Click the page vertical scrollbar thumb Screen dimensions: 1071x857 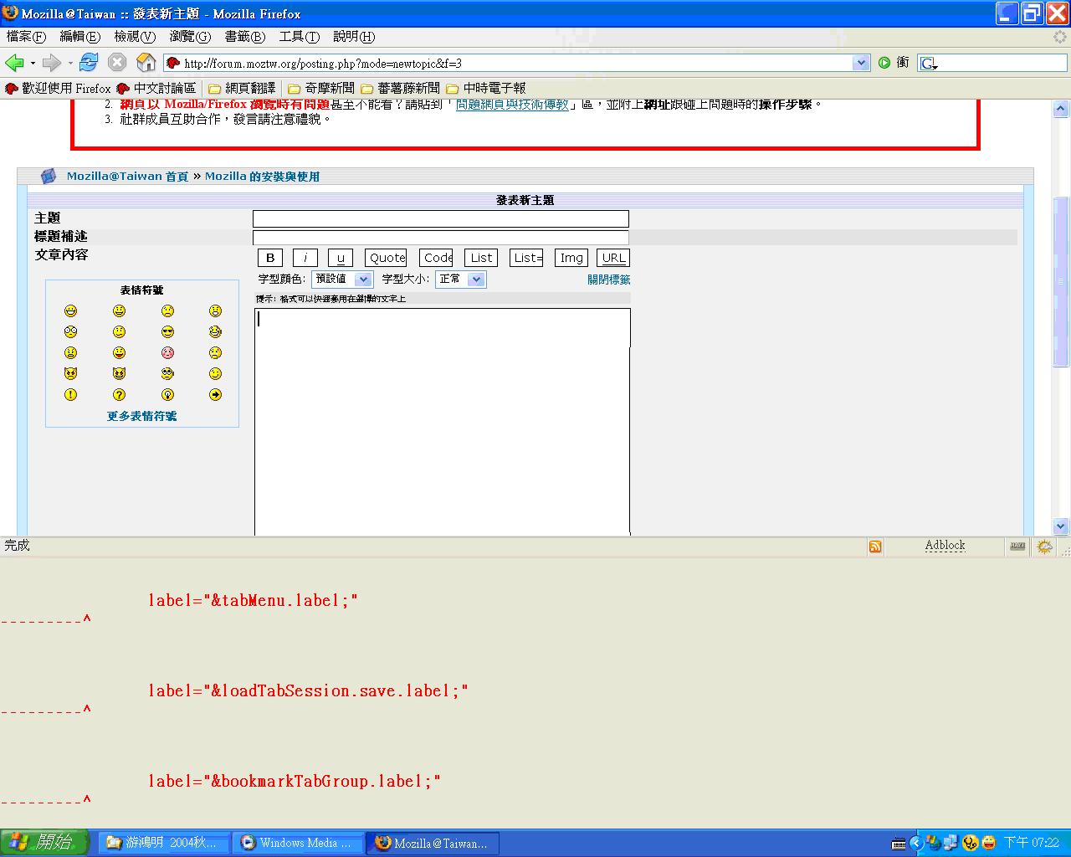pos(1061,280)
